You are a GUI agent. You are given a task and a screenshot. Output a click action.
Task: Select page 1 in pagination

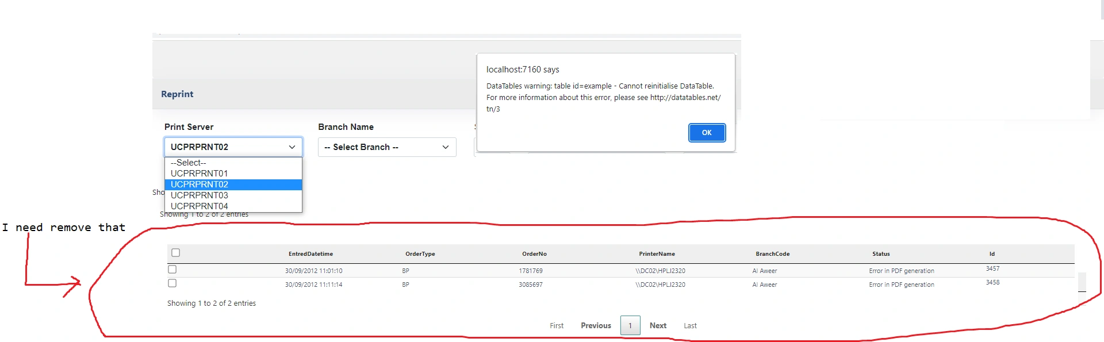pos(630,326)
